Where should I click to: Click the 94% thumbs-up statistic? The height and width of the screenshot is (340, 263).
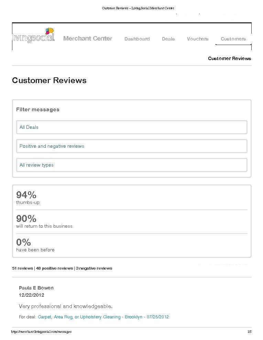[28, 197]
